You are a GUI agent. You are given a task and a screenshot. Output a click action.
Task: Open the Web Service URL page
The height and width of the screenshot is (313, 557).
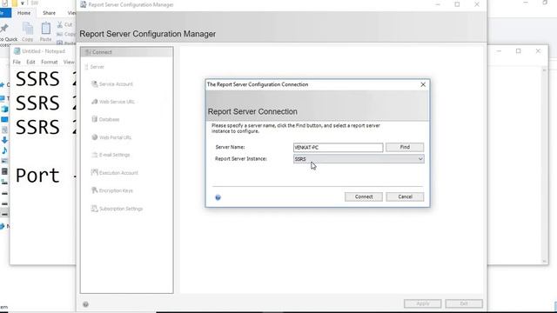click(117, 102)
